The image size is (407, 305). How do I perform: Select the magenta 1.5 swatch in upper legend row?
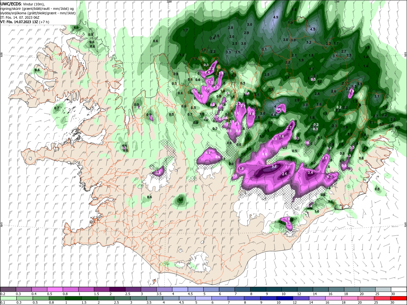101,289
